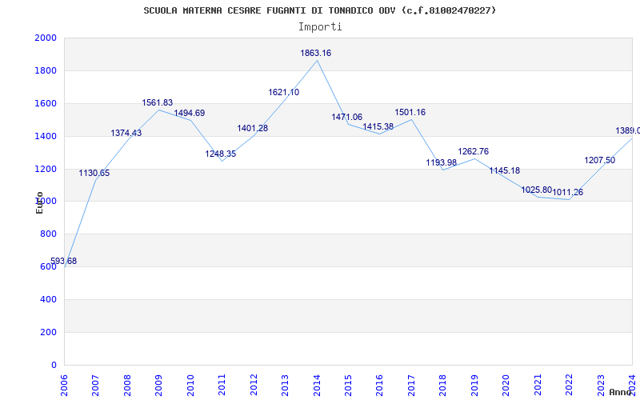Click x-axis year label 2007
Image resolution: width=640 pixels, height=400 pixels.
[x=95, y=386]
